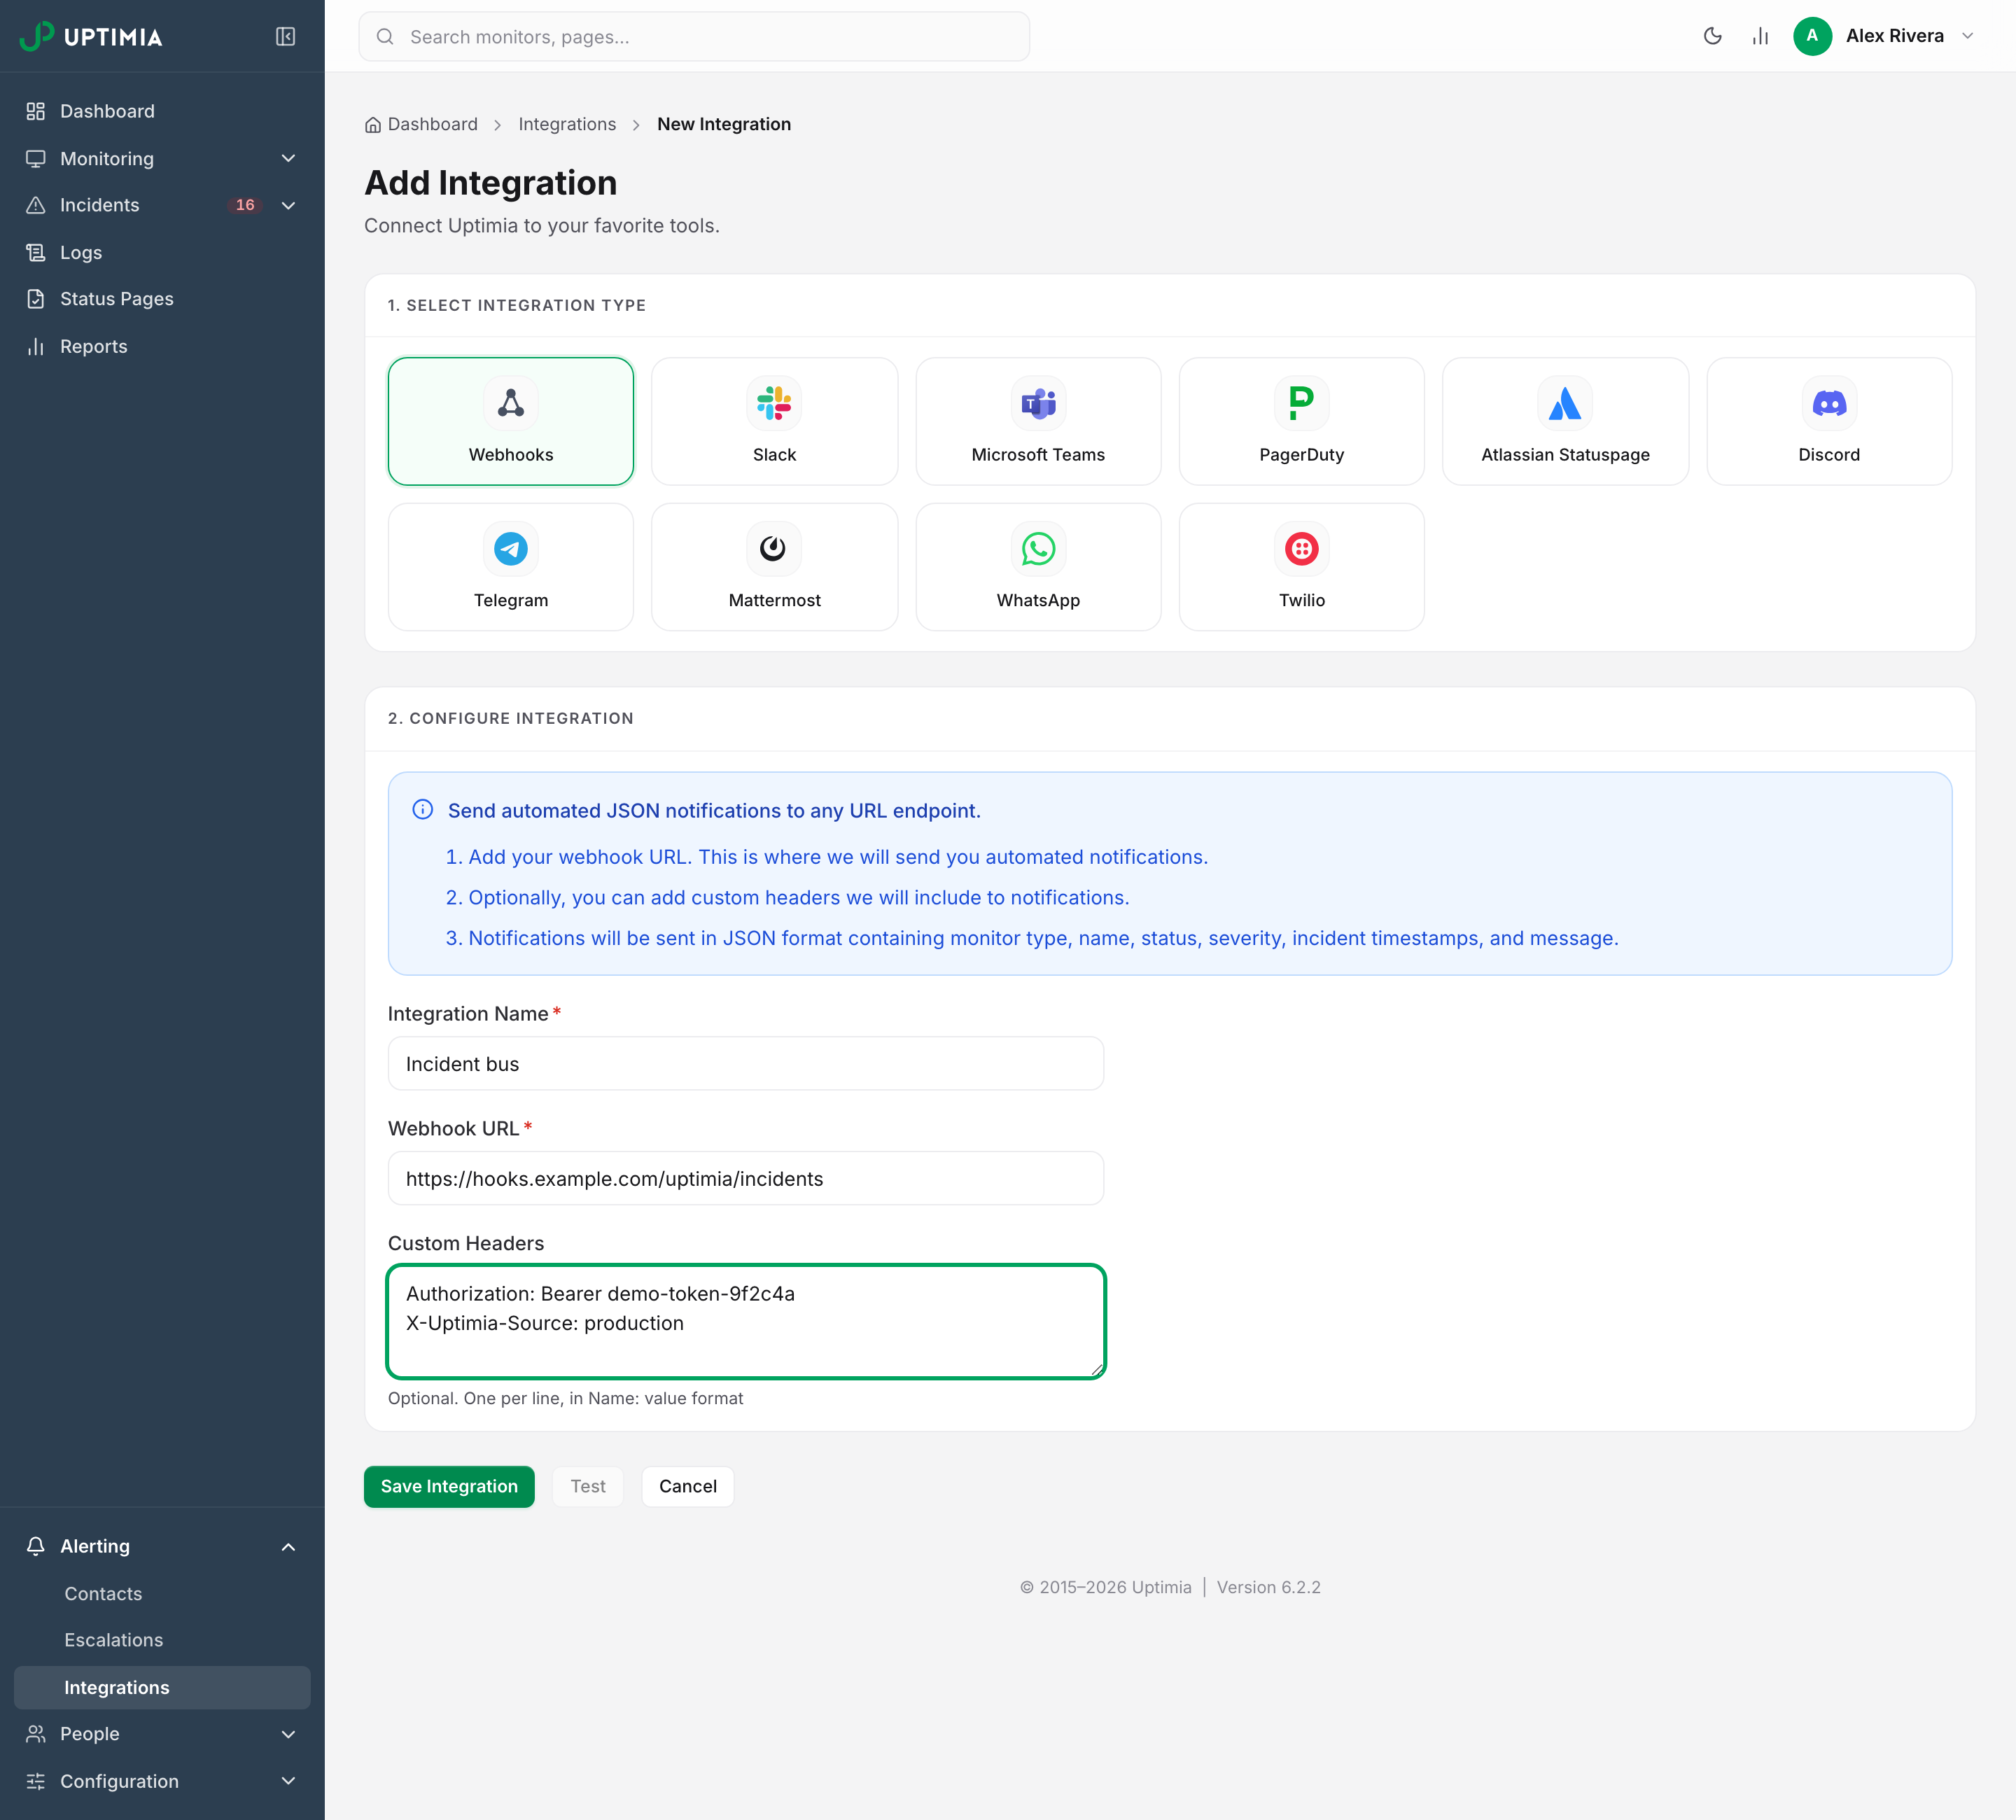Open the Alex Rivera account dropdown
Viewport: 2016px width, 1820px height.
pyautogui.click(x=1884, y=36)
